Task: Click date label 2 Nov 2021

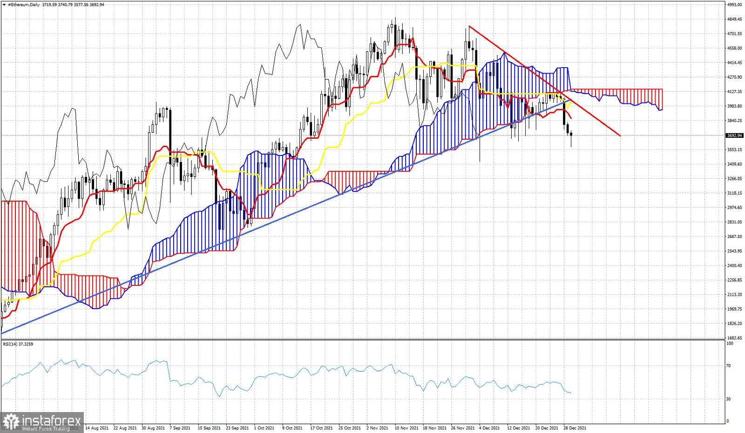Action: [x=378, y=428]
